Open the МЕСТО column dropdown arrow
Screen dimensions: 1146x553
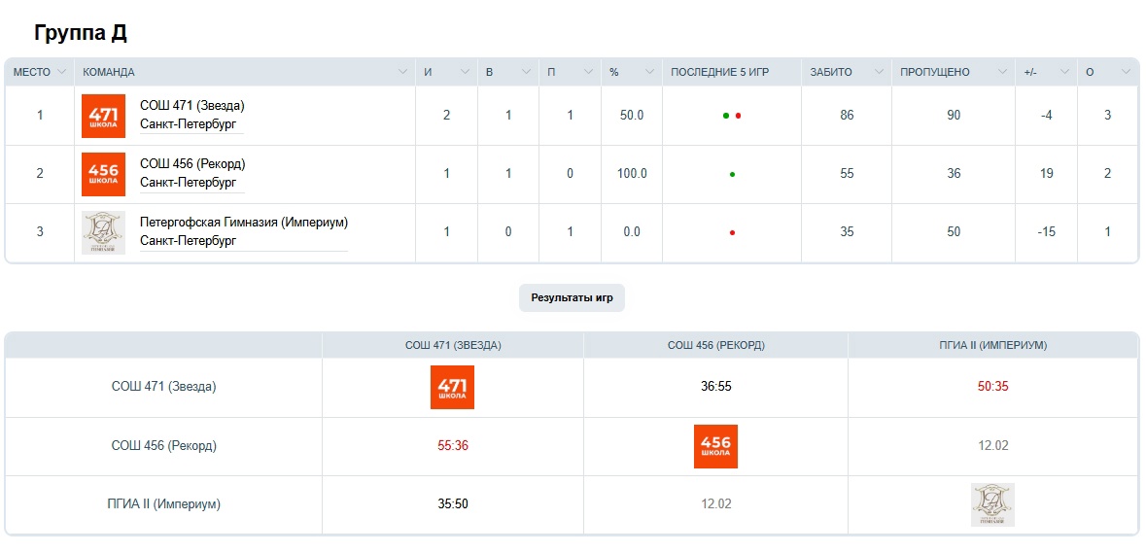[x=62, y=72]
